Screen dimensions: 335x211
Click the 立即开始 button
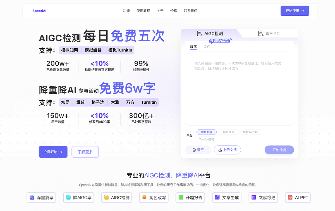point(53,152)
